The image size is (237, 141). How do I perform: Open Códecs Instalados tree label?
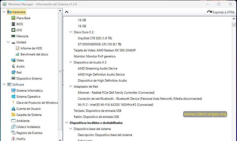[x=28, y=127]
